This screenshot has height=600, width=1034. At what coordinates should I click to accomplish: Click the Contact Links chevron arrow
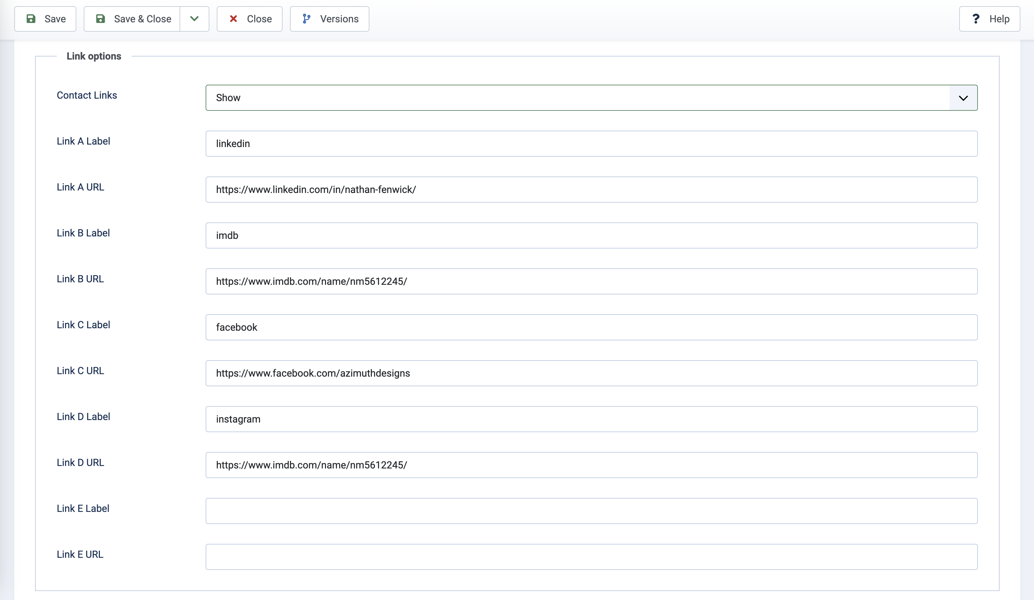963,98
